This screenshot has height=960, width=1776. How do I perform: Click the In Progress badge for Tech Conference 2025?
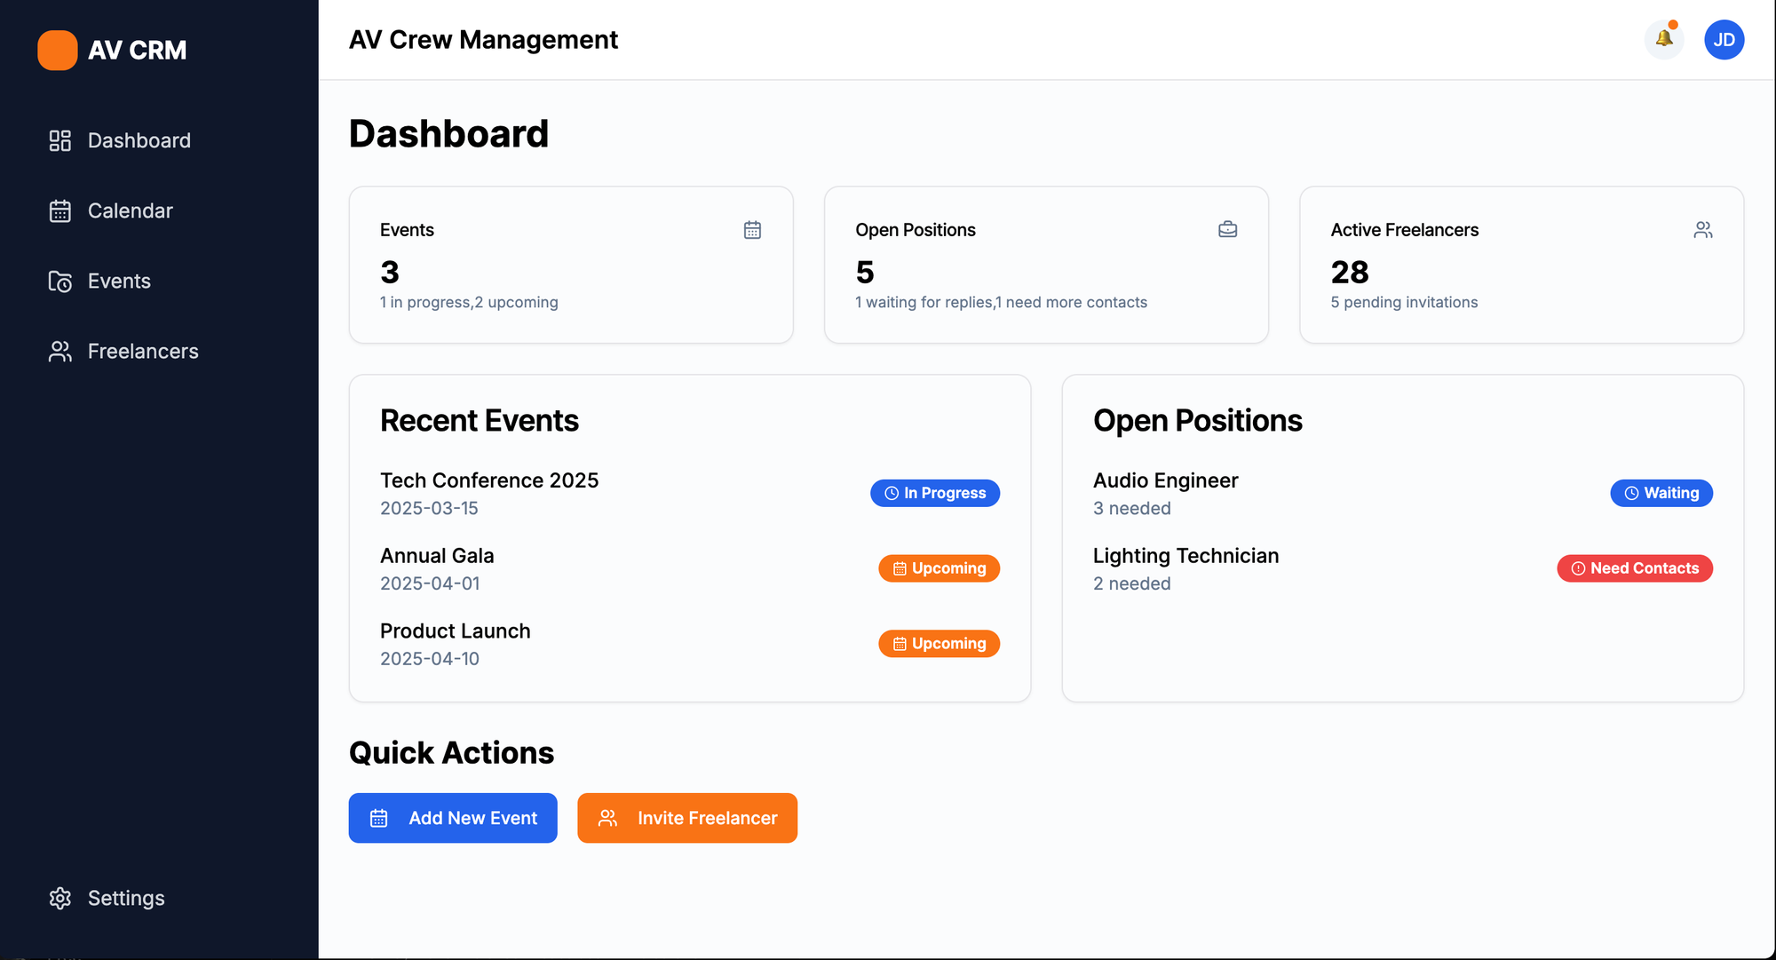[934, 493]
